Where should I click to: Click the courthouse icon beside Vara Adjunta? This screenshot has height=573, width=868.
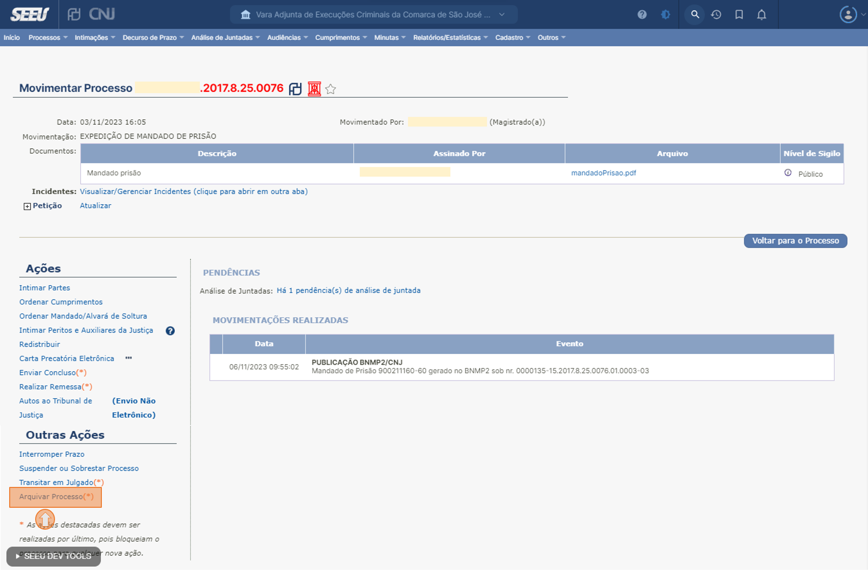[x=246, y=15]
